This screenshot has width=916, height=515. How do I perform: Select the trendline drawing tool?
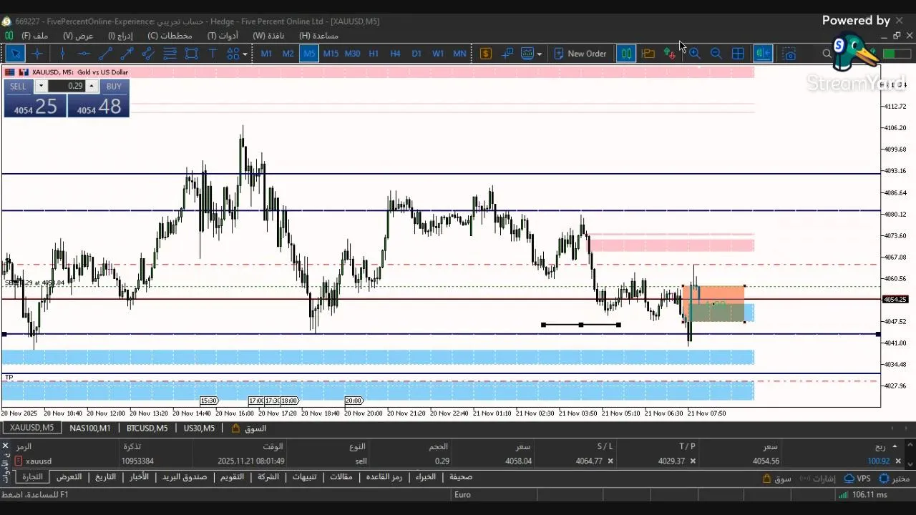point(105,54)
